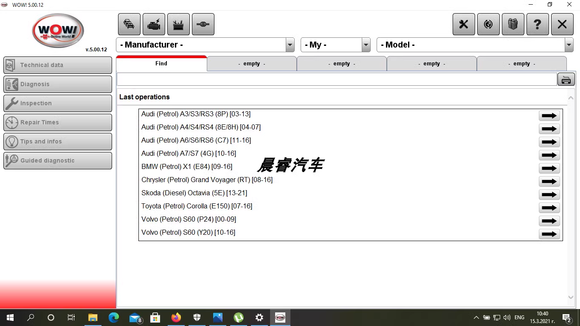Select text Skoda (Diesel) Octavia (5E) [13-21]
The image size is (580, 326).
point(194,193)
